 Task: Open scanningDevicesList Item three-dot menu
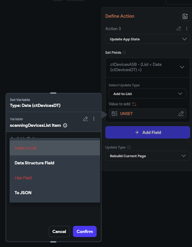94,119
